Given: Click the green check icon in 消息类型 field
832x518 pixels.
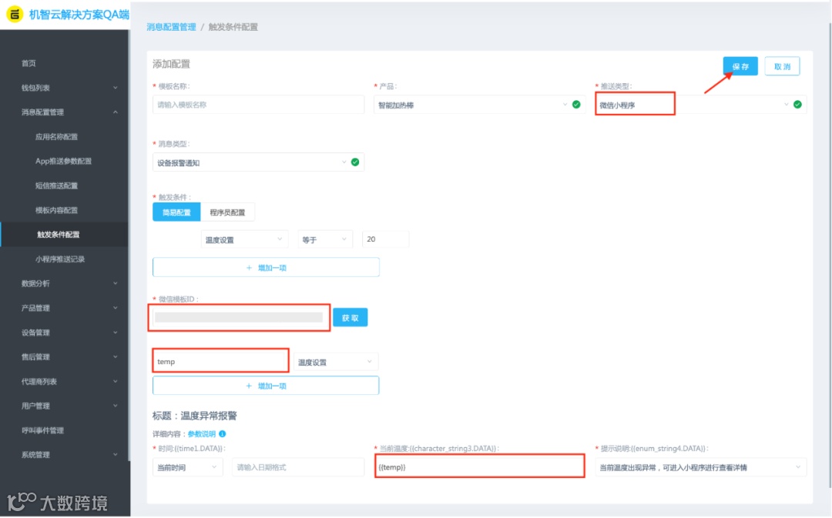Looking at the screenshot, I should tap(355, 162).
